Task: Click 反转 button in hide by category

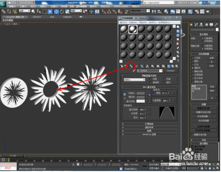Action: point(211,66)
